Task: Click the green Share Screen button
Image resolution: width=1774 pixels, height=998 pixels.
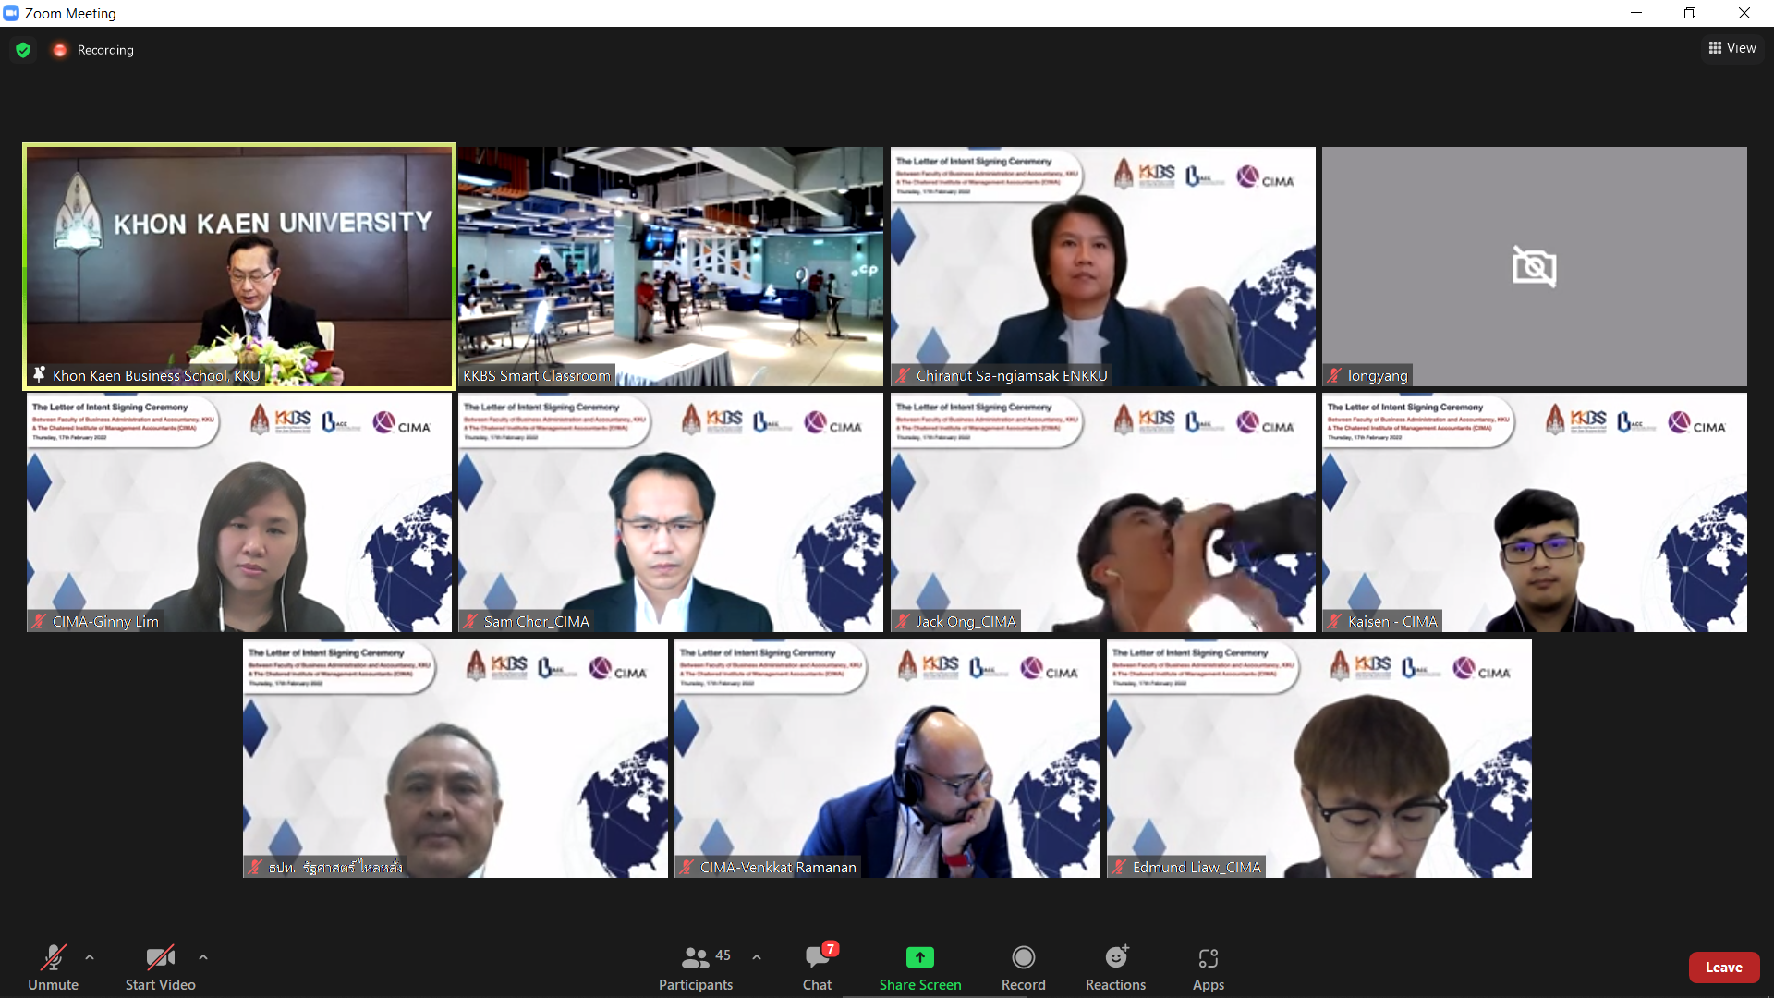Action: point(920,967)
